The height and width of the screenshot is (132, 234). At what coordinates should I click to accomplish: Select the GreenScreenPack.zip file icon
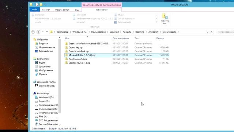[x=67, y=51]
